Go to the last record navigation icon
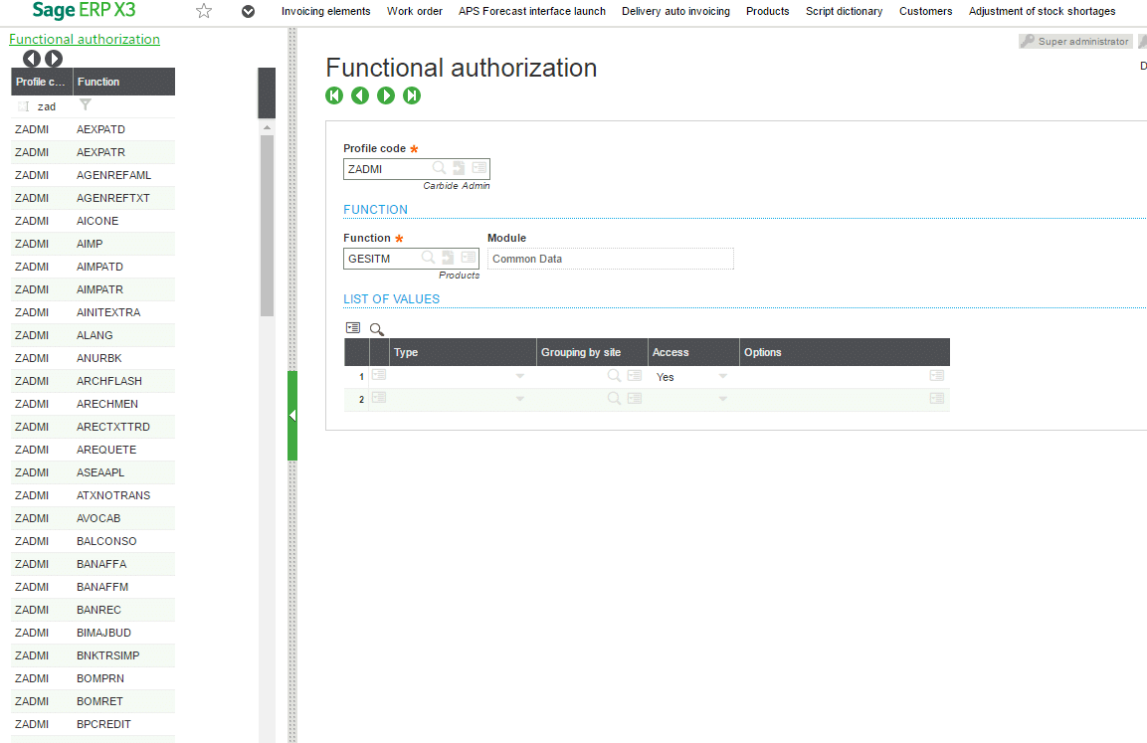 tap(412, 95)
